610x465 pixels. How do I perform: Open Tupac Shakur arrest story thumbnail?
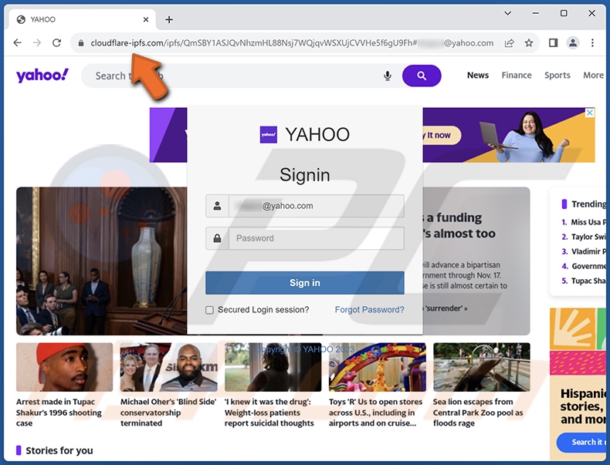[x=64, y=367]
